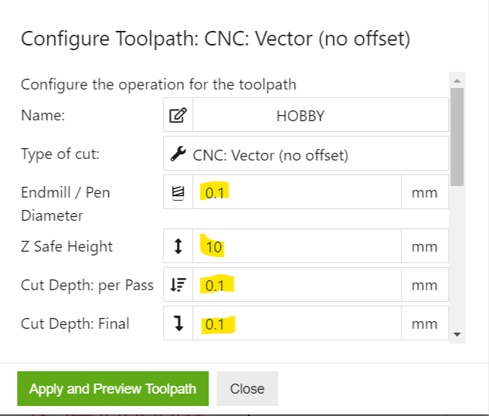Click the mm unit beside Endmill Diameter
Viewport: 489px width, 416px height.
(424, 193)
